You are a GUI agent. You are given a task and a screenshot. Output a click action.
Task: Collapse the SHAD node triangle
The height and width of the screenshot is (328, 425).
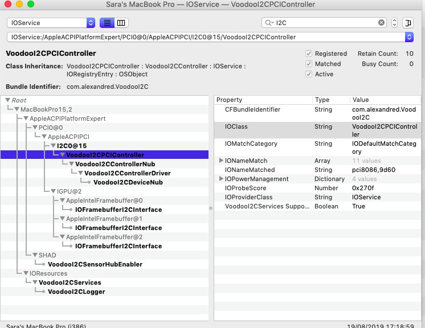[x=35, y=255]
